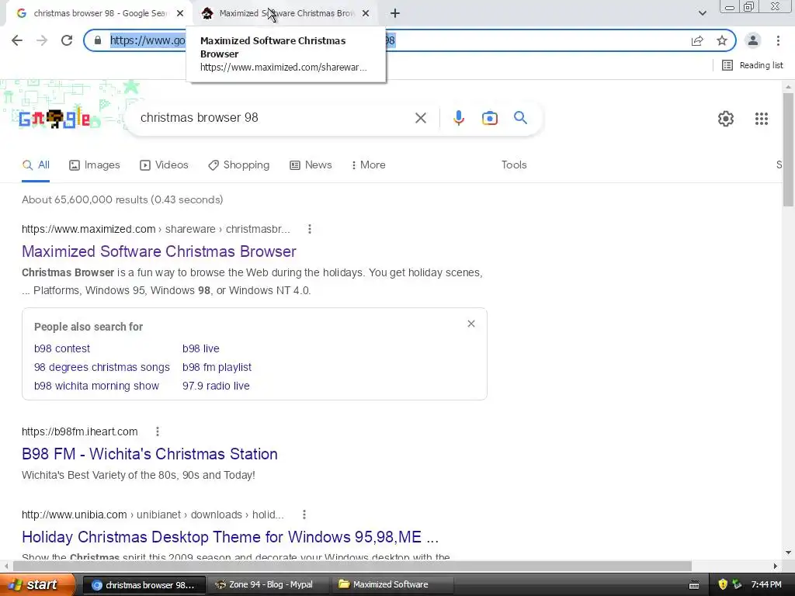The height and width of the screenshot is (596, 795).
Task: Click the scroll right arrow
Action: (x=776, y=566)
